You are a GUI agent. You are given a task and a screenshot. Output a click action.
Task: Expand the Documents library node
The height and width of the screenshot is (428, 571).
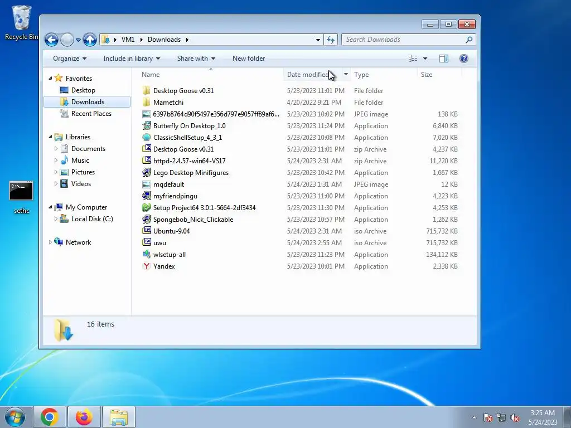click(56, 148)
